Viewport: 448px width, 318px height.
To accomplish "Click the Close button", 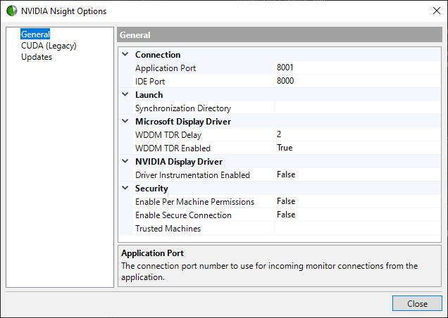I will (x=417, y=303).
